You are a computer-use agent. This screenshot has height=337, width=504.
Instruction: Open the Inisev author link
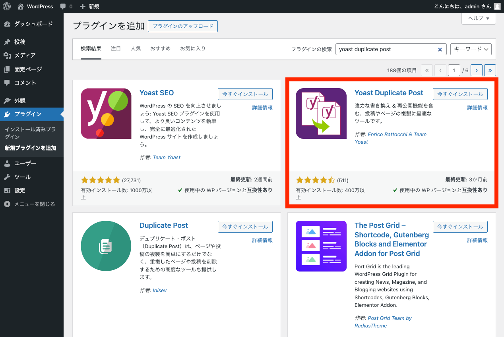160,290
